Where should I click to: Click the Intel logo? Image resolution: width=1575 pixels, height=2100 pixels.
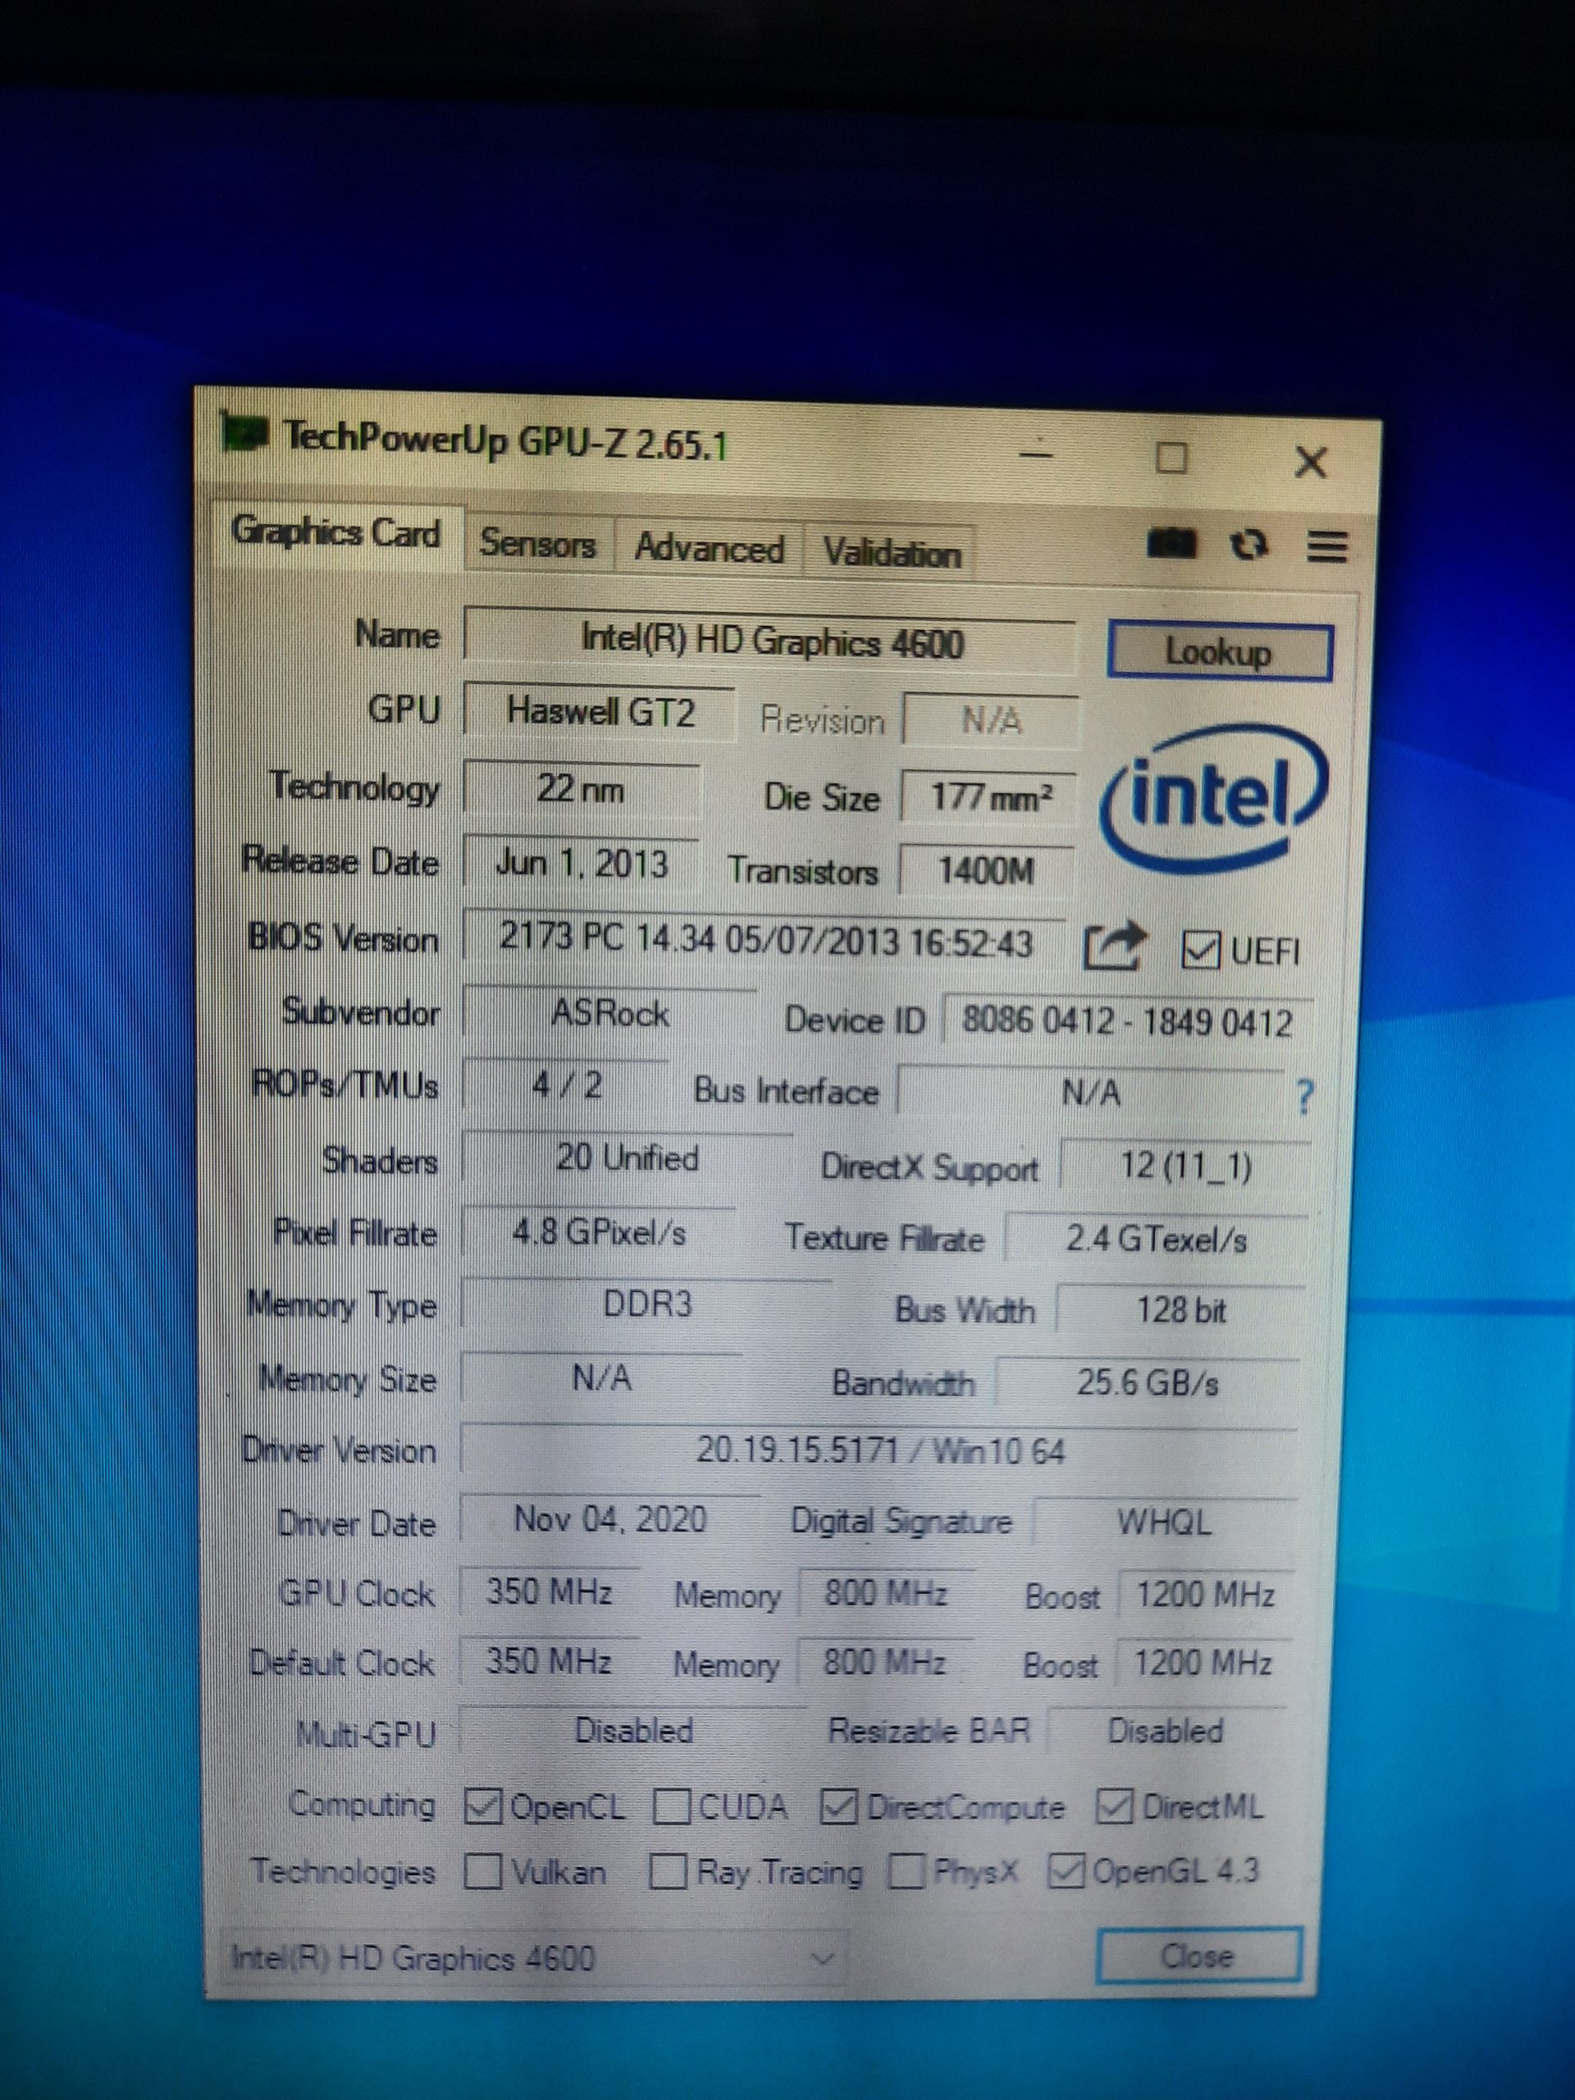[x=1213, y=798]
